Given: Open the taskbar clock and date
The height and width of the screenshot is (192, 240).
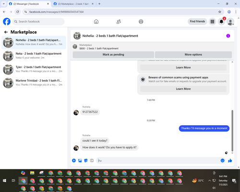Looking at the screenshot, I should pyautogui.click(x=223, y=180).
